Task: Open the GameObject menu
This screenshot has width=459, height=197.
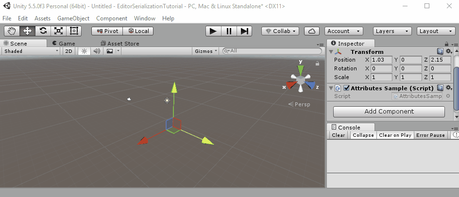Action: pos(73,18)
